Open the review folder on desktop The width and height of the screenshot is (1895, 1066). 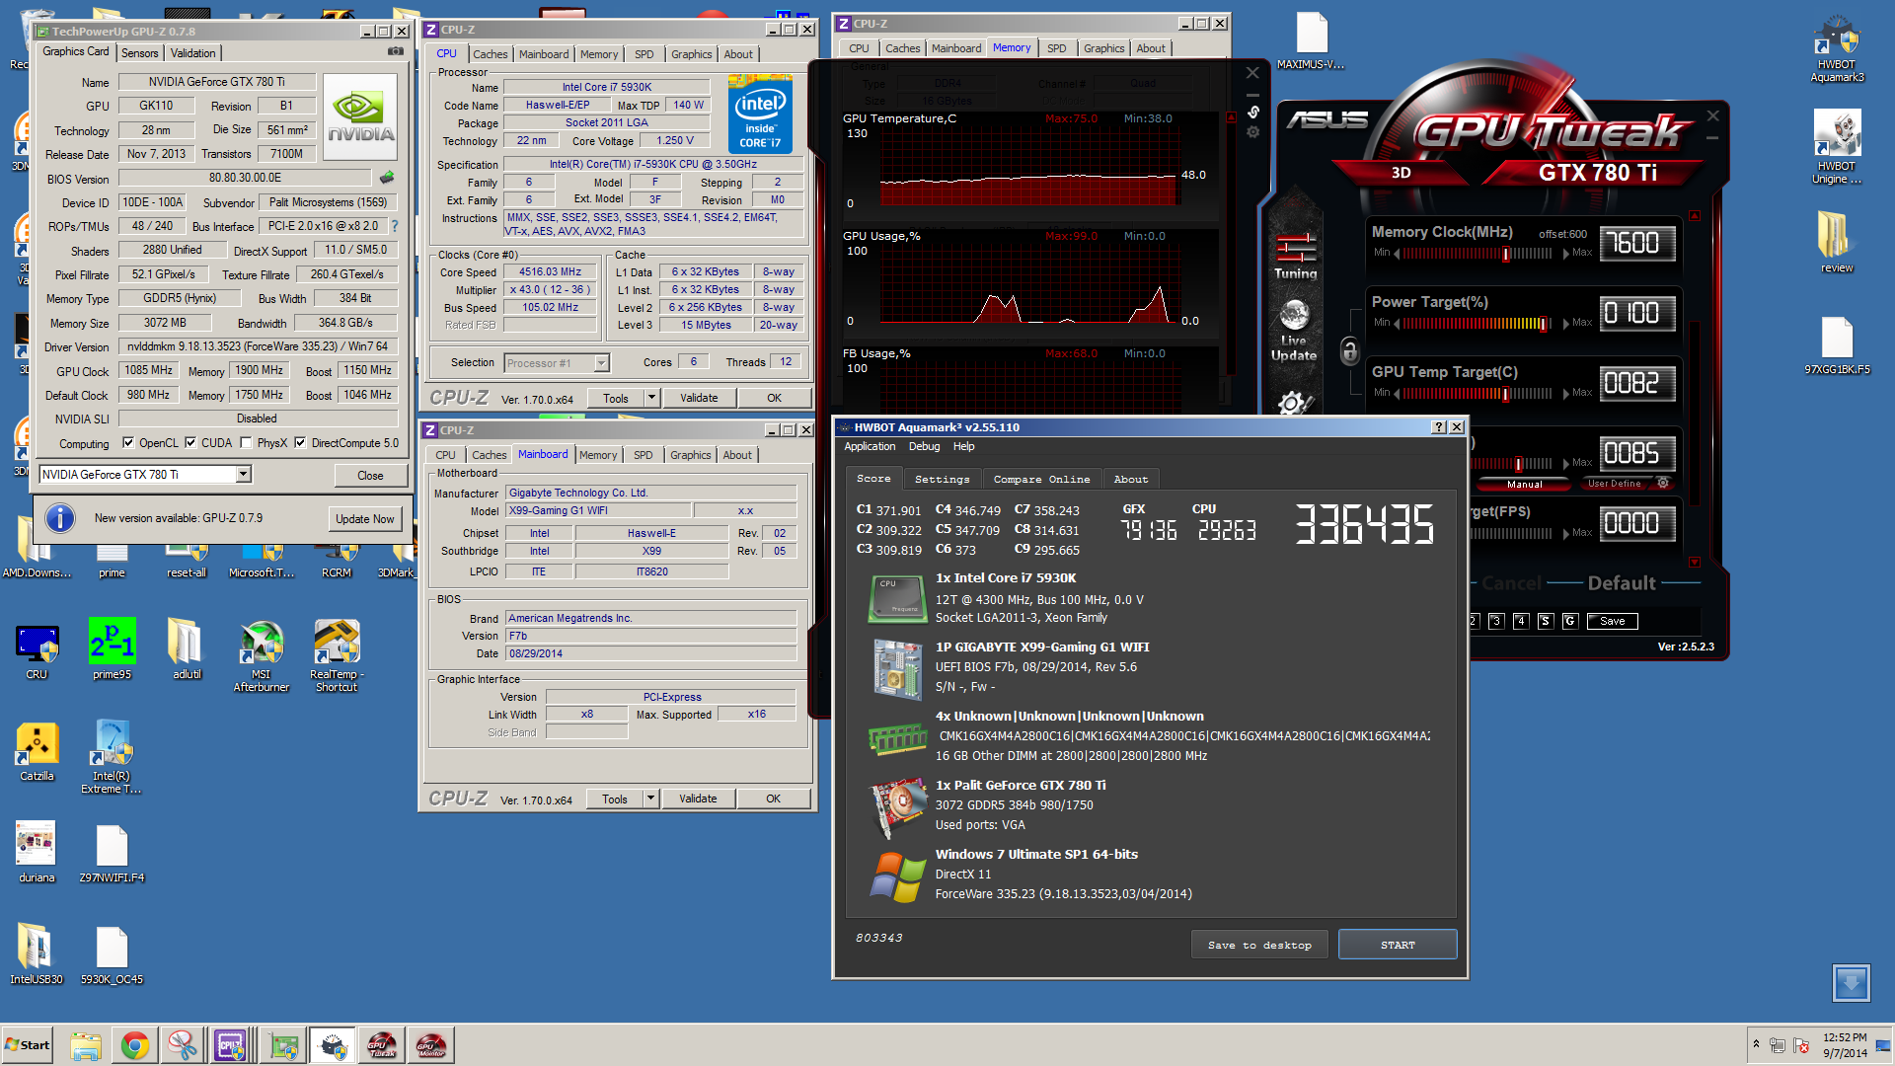[x=1836, y=242]
